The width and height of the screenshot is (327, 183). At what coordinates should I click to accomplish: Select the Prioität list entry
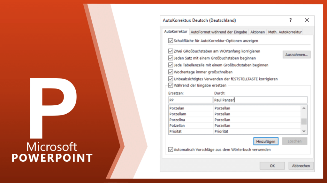235,131
